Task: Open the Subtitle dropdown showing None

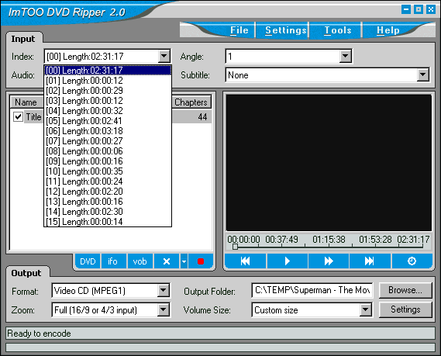Action: [x=423, y=75]
